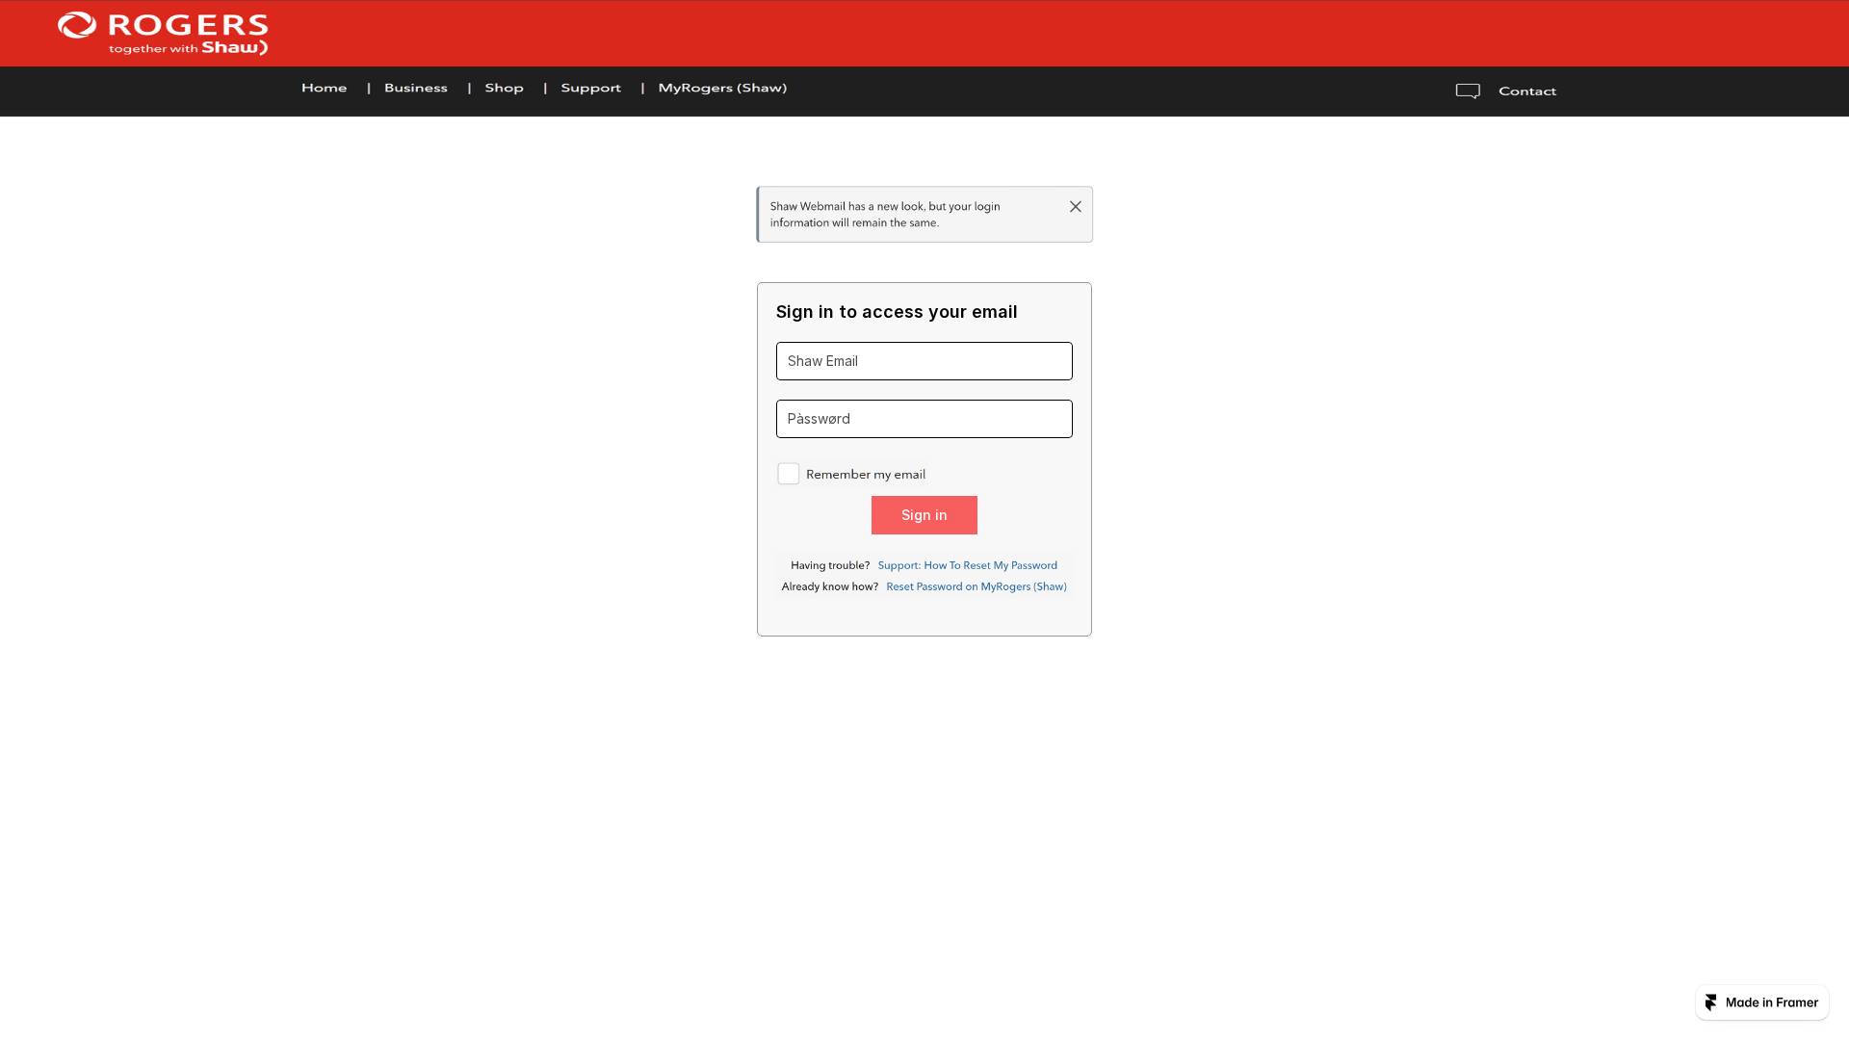Click the Framer logo icon
The width and height of the screenshot is (1849, 1040).
point(1711,1002)
